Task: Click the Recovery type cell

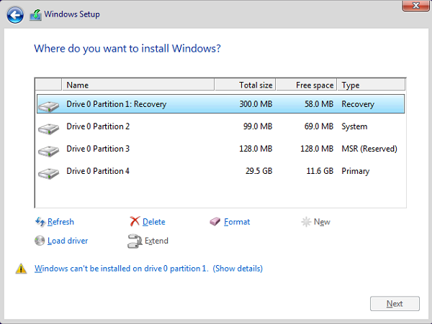Action: (x=358, y=104)
